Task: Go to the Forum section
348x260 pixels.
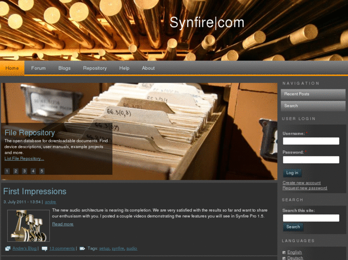Action: [x=38, y=68]
